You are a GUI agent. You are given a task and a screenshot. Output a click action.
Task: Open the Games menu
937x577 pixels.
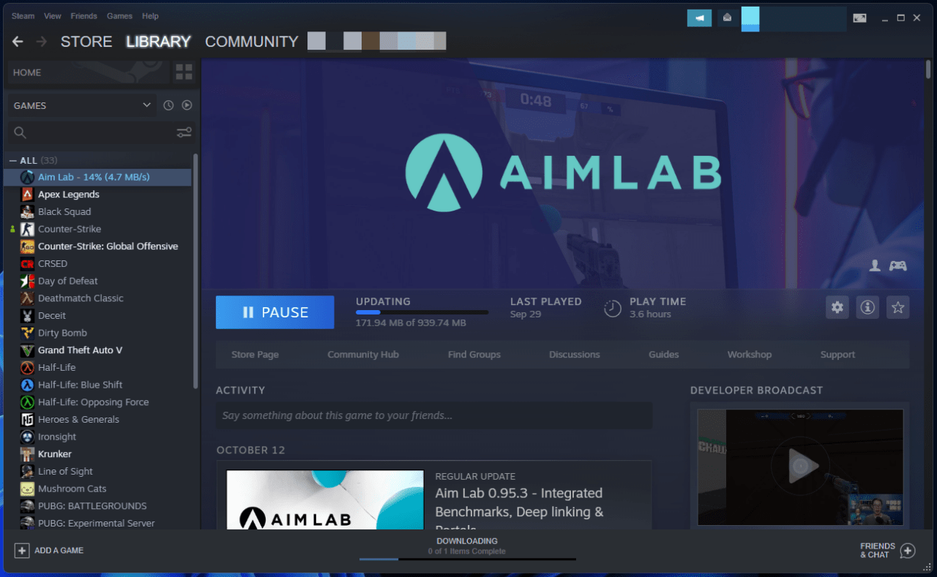(x=119, y=16)
